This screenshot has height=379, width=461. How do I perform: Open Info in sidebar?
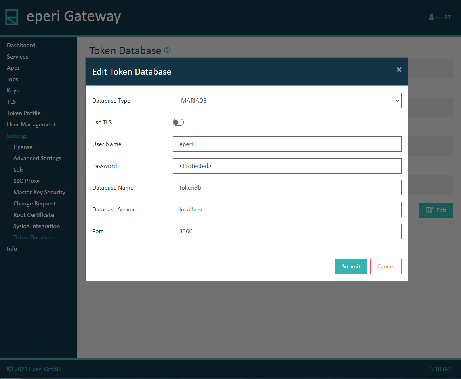pyautogui.click(x=12, y=249)
